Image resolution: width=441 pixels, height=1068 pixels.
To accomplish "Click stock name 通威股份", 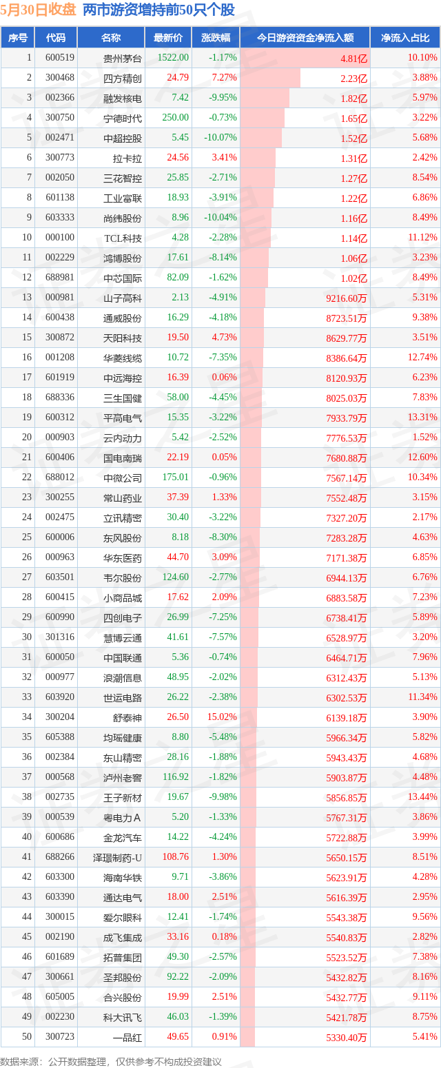I will (x=123, y=318).
